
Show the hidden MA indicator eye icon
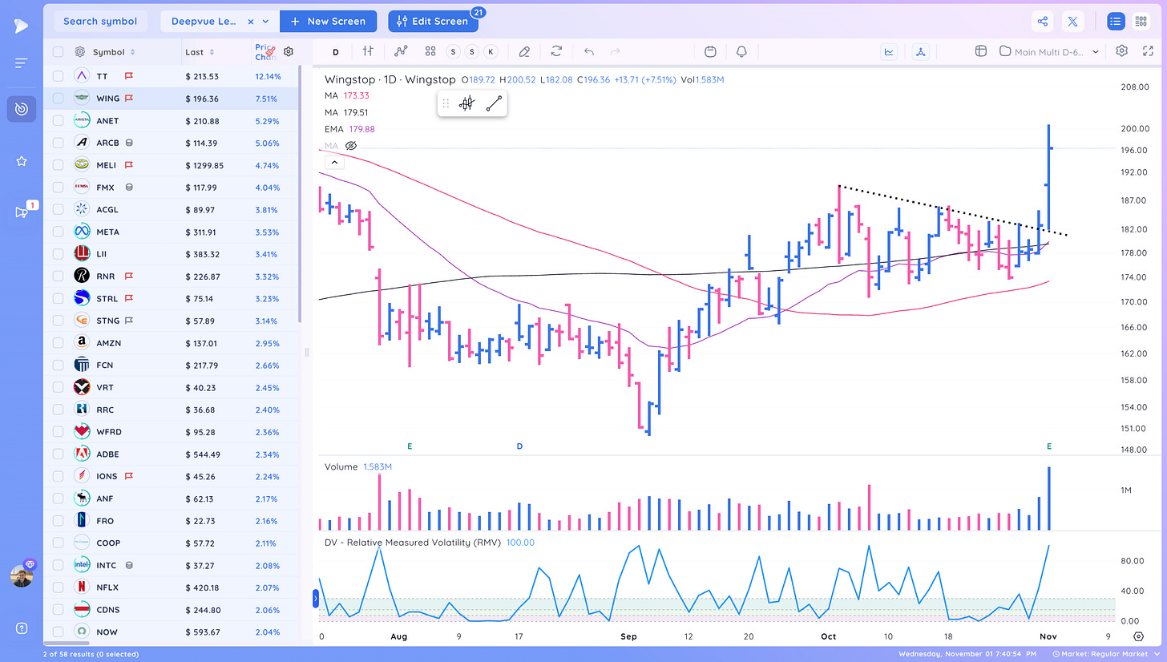pos(350,146)
